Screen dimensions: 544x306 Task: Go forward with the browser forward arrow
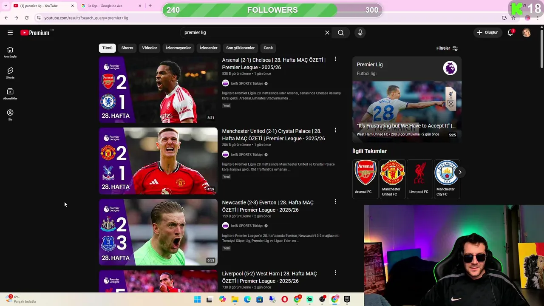[16, 18]
